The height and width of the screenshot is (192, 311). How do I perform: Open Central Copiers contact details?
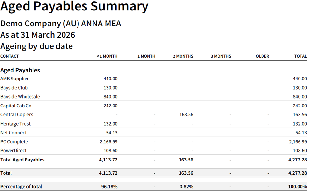[17, 115]
